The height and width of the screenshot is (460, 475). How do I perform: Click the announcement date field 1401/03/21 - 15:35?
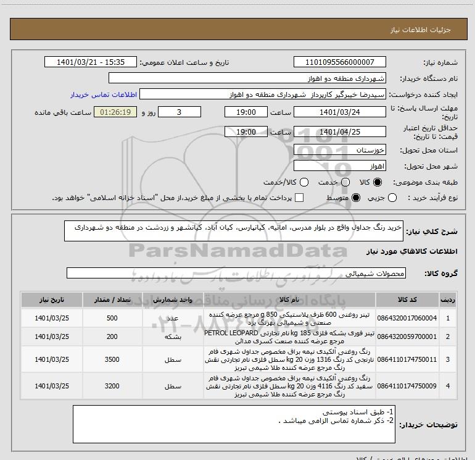(91, 62)
